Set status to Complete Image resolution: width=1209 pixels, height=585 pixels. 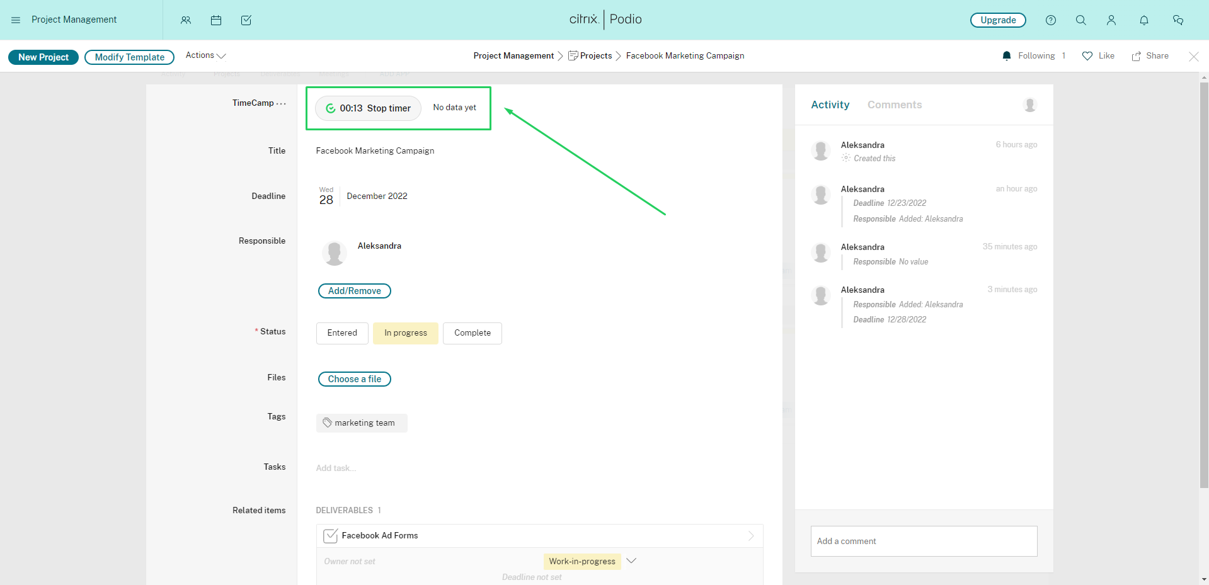[472, 333]
